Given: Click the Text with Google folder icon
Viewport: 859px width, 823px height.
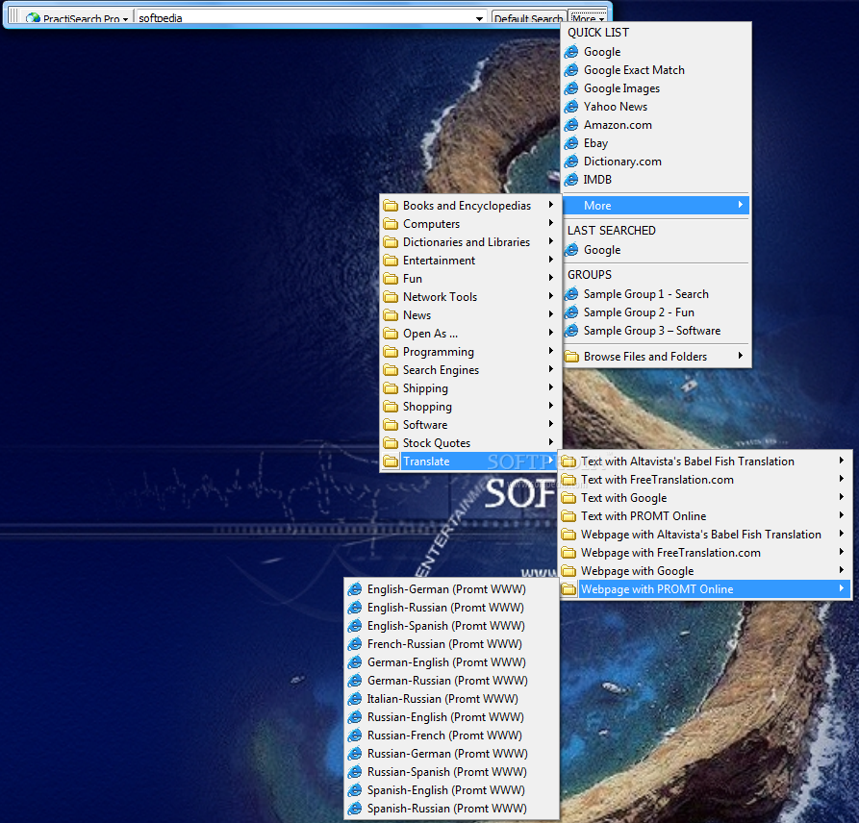Looking at the screenshot, I should pos(569,498).
